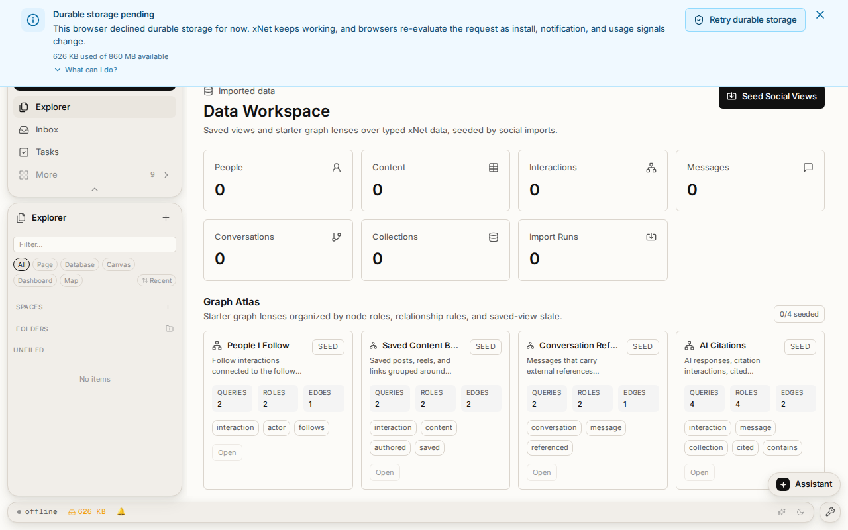Click the network icon on Interactions card
The width and height of the screenshot is (848, 530).
pos(651,168)
